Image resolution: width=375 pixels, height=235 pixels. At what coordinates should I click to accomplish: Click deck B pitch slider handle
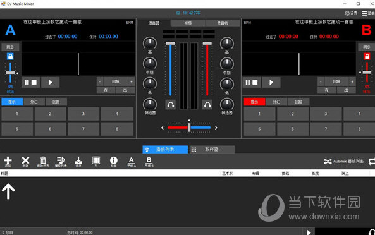coord(367,73)
